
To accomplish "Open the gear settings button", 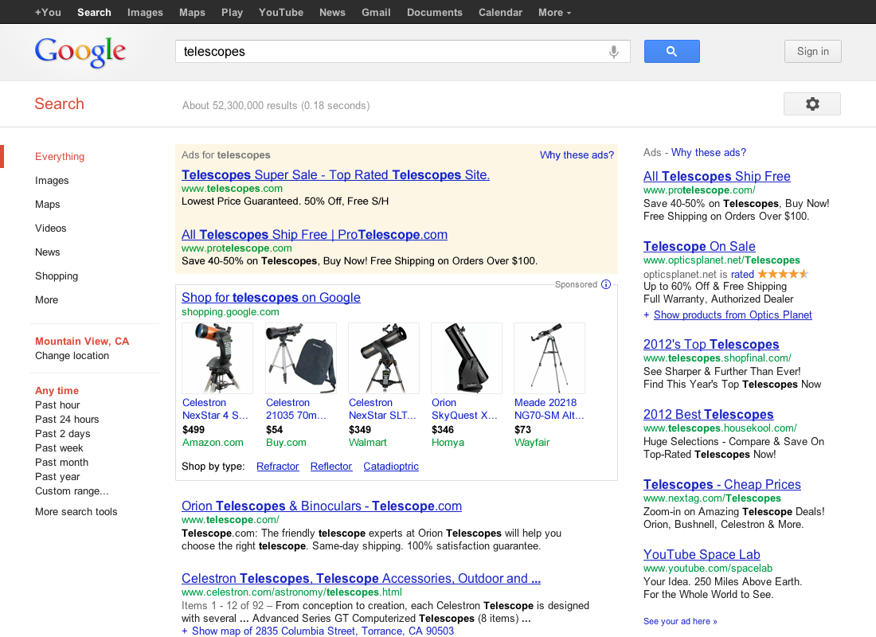I will 811,104.
